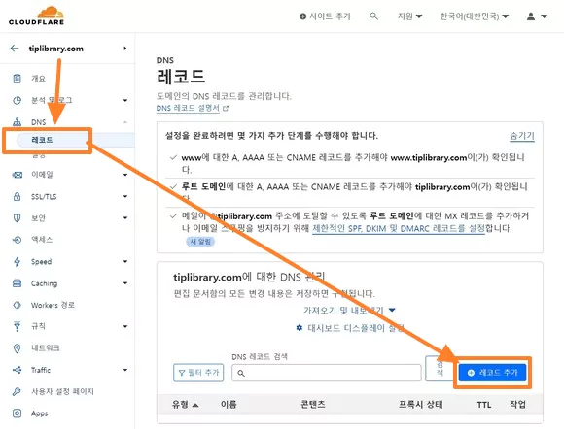Click the 사이트 추가 link in header
564x429 pixels.
pyautogui.click(x=325, y=16)
